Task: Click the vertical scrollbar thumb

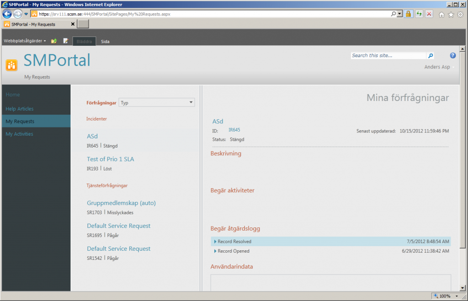Action: (463, 150)
